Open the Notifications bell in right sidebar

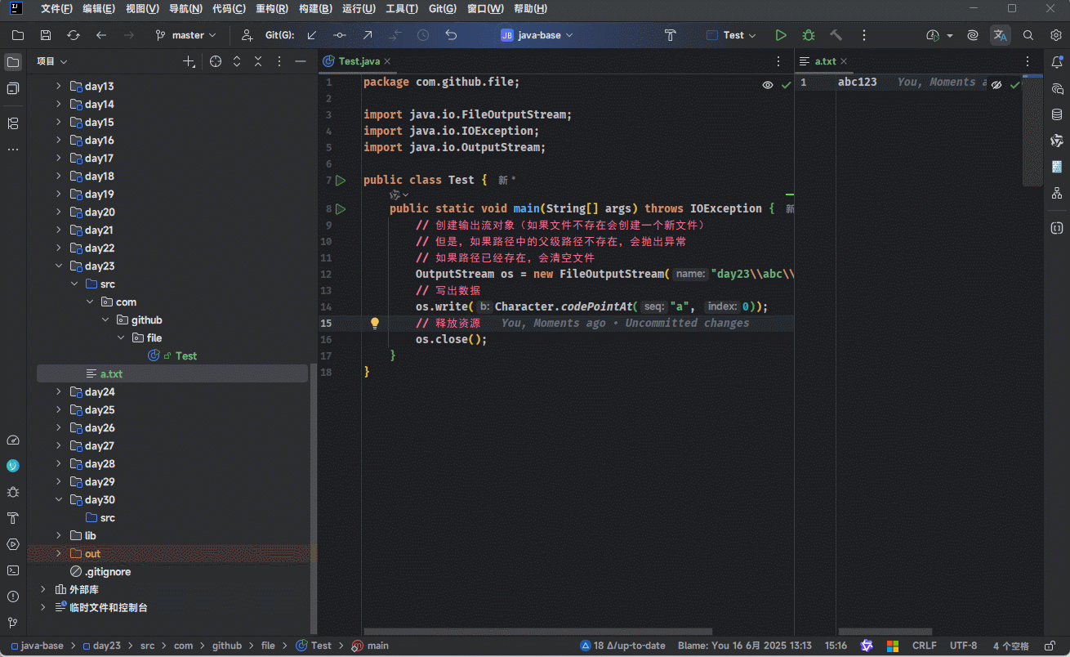click(1057, 62)
